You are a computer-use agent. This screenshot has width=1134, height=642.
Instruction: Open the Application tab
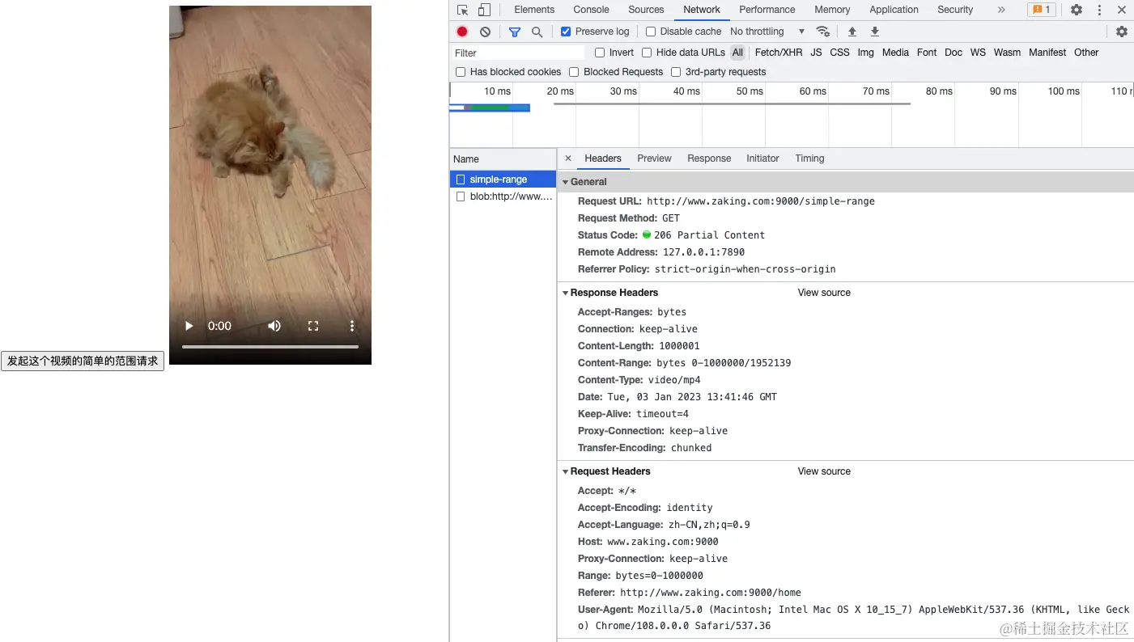point(894,10)
